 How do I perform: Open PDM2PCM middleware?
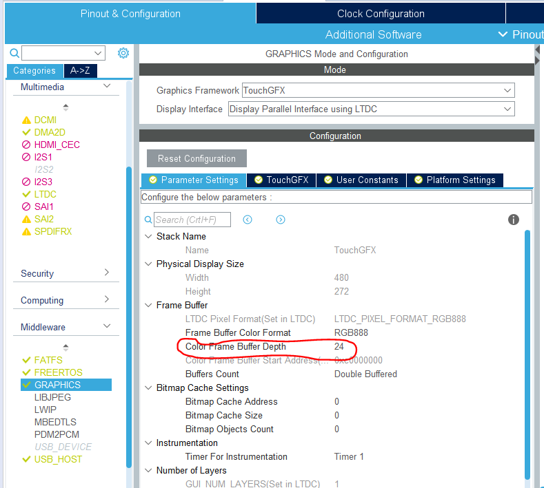coord(57,435)
